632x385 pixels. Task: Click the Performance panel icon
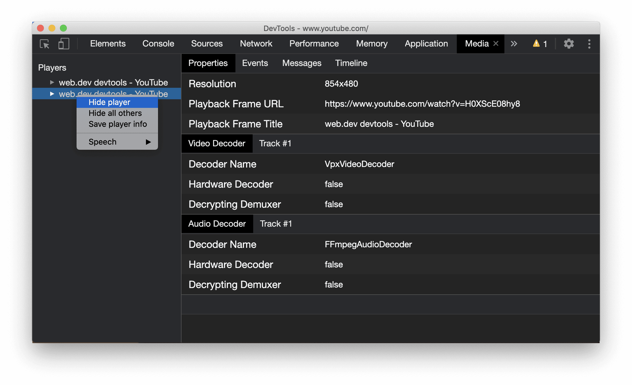[x=315, y=44]
